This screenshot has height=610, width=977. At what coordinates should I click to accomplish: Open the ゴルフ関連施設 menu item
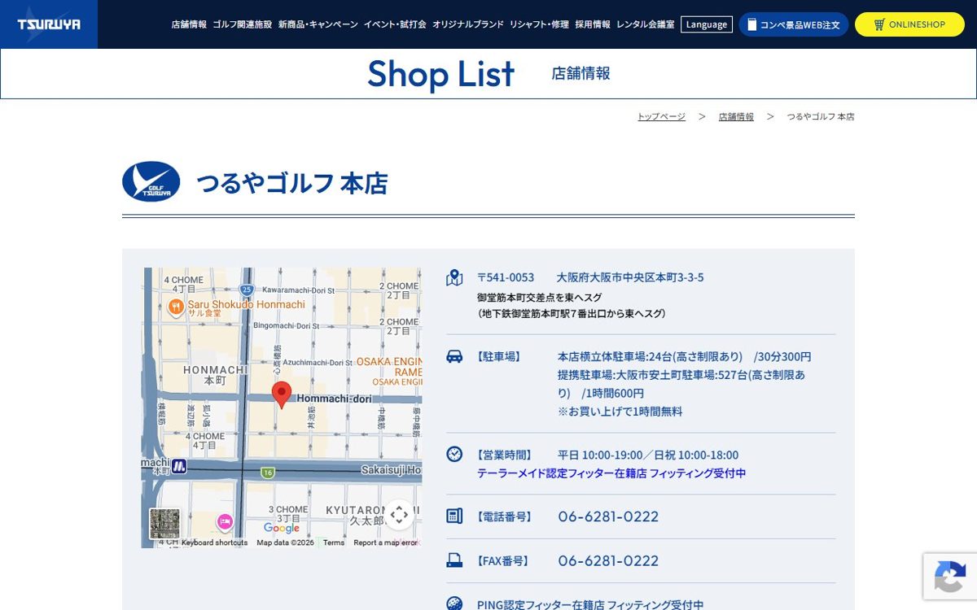pyautogui.click(x=243, y=24)
